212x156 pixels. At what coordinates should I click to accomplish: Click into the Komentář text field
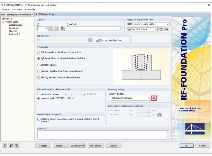(102, 135)
